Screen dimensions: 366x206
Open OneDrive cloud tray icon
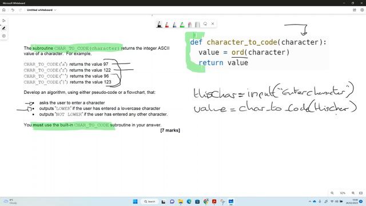coord(315,201)
